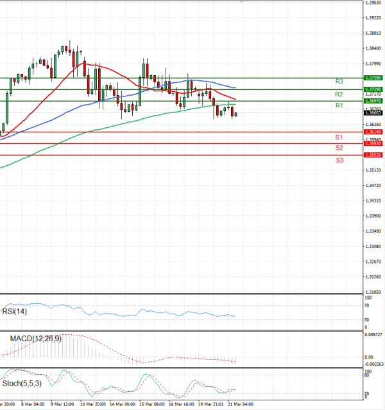Screen dimensions: 385x410
Task: Click the S1 support label
Action: [339, 138]
